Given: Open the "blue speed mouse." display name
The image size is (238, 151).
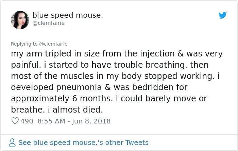Looking at the screenshot, I should pos(68,15).
